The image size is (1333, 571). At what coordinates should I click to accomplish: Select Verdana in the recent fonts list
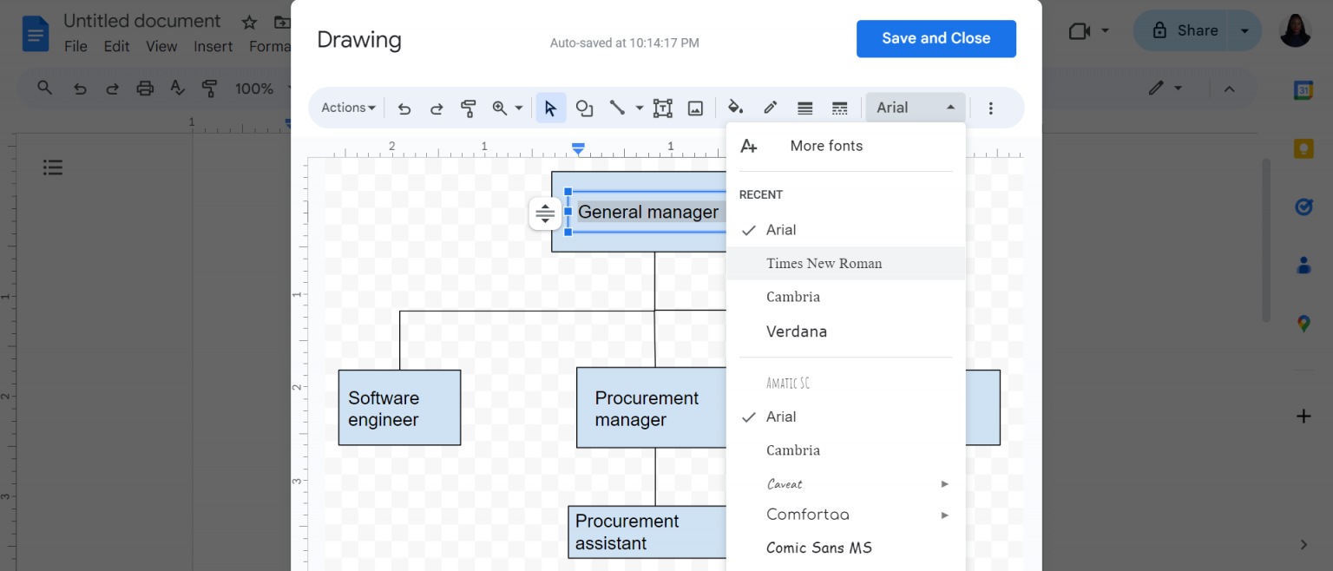[x=796, y=331]
